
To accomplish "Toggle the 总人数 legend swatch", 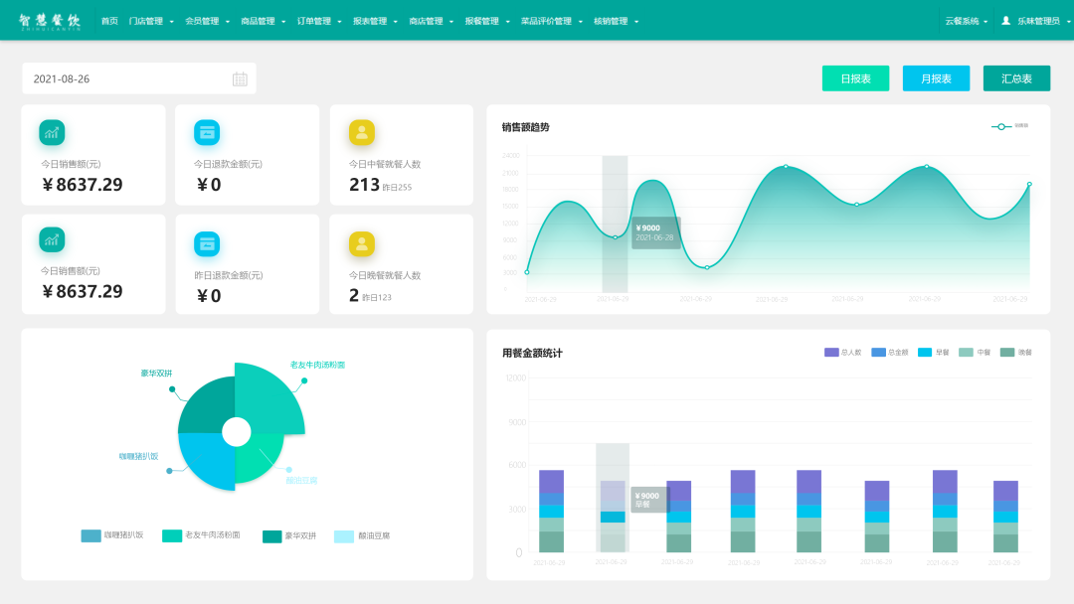I will pyautogui.click(x=831, y=353).
